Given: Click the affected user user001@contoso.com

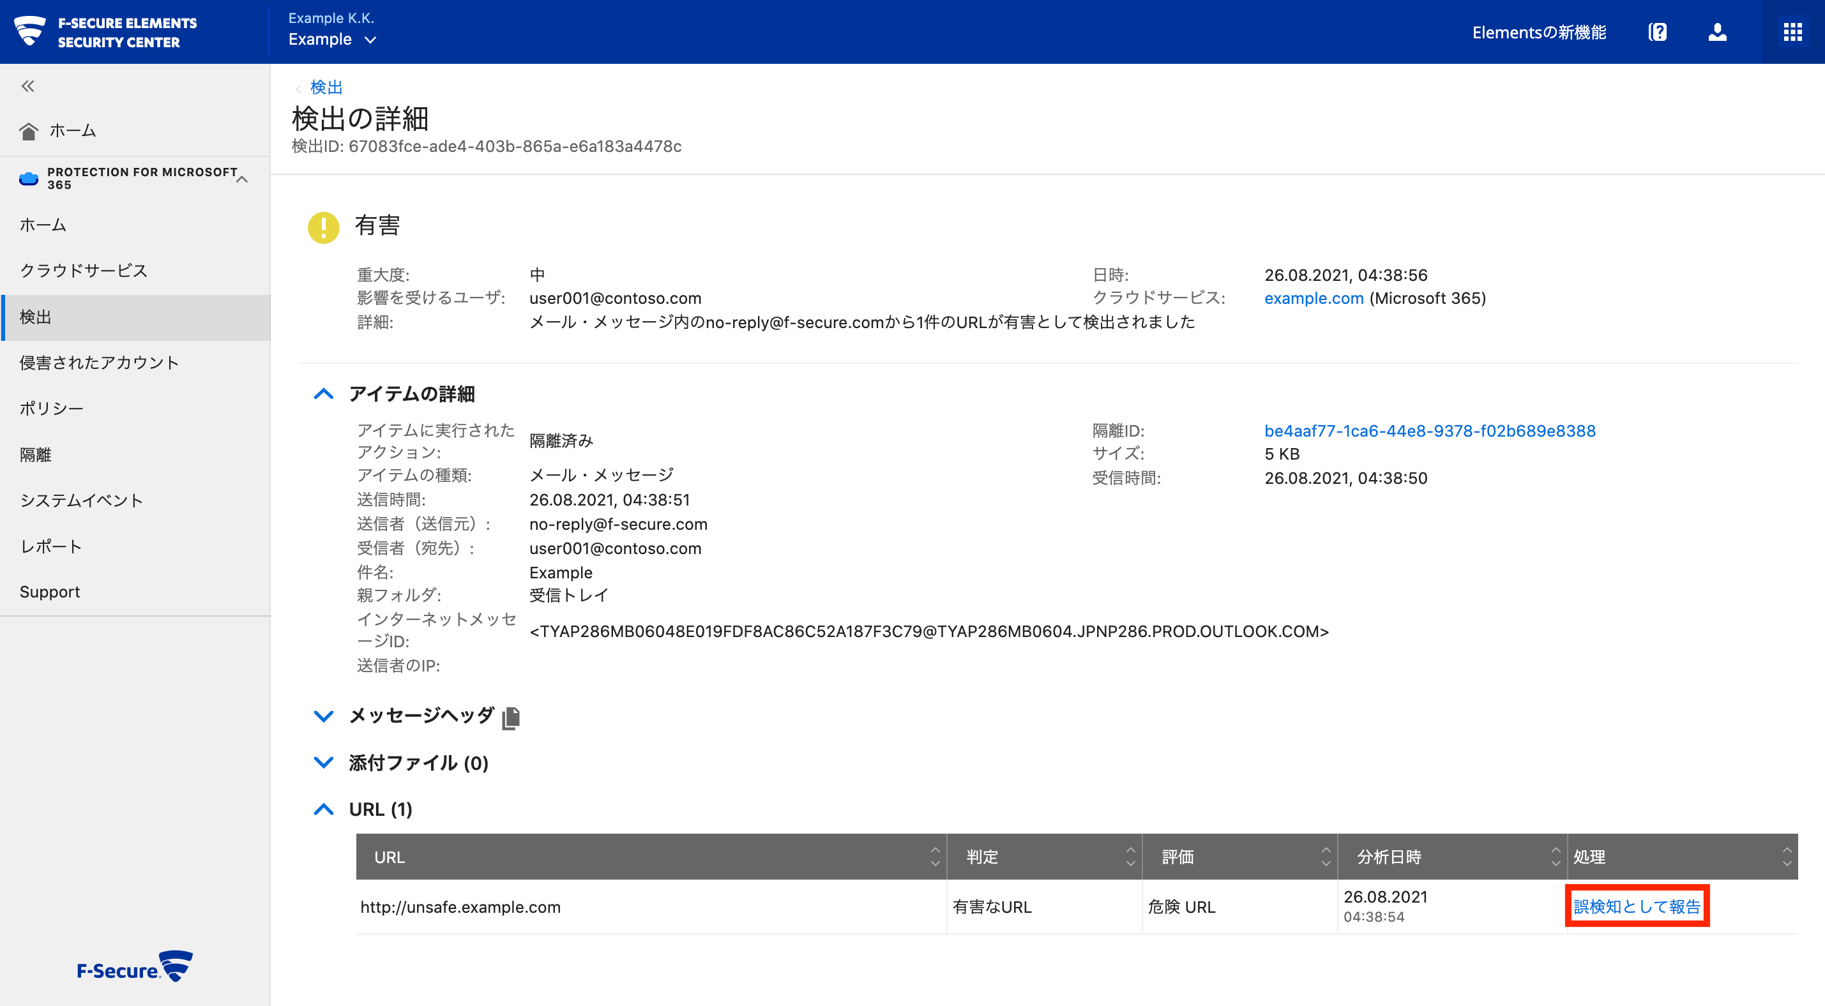Looking at the screenshot, I should 615,298.
